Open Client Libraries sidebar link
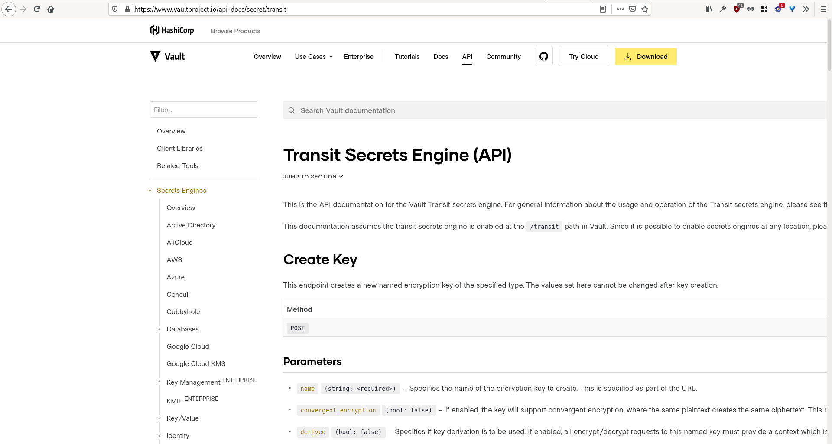 tap(180, 149)
